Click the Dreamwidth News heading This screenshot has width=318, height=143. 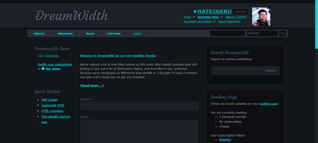(52, 48)
